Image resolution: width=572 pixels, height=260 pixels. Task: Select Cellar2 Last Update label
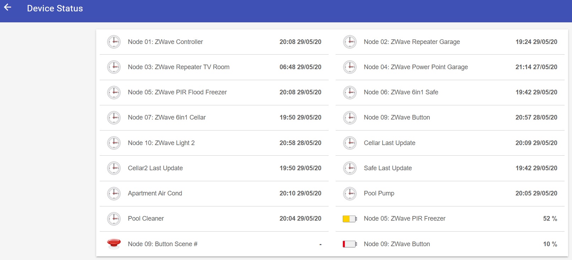tap(155, 168)
